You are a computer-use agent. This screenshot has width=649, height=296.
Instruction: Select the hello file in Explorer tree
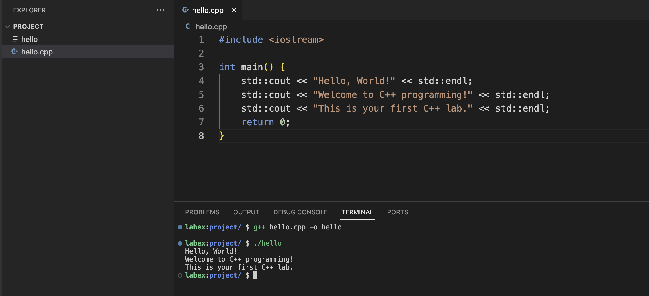tap(30, 39)
